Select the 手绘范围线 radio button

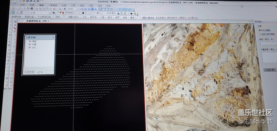(260, 30)
